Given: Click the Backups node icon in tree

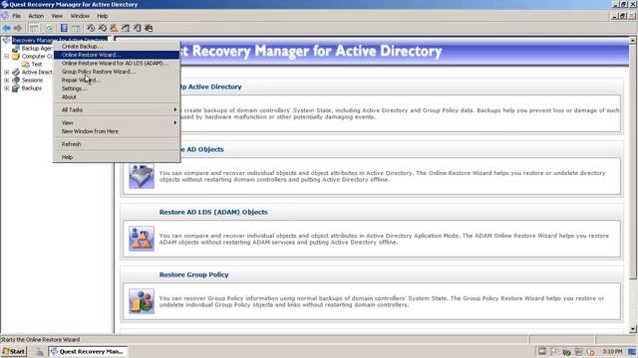Looking at the screenshot, I should point(16,89).
